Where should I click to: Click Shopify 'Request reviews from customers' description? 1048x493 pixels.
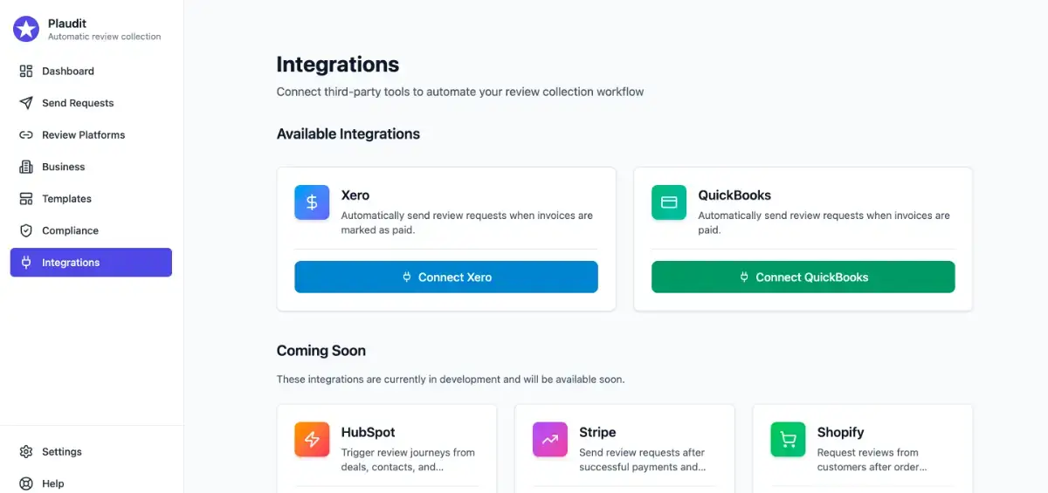[x=872, y=460]
